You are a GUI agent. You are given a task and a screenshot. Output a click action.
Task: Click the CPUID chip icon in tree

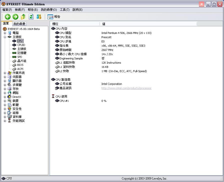point(14,45)
